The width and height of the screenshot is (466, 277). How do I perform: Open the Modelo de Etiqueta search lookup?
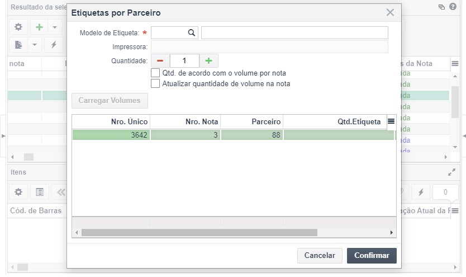[x=192, y=32]
